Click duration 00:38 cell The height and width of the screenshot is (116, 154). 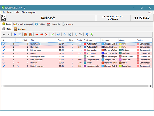tap(61, 57)
